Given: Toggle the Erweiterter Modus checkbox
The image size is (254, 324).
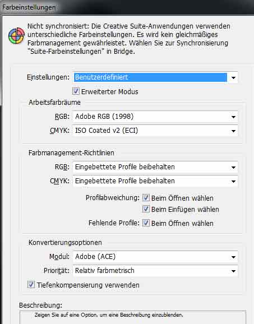Looking at the screenshot, I should (x=76, y=91).
